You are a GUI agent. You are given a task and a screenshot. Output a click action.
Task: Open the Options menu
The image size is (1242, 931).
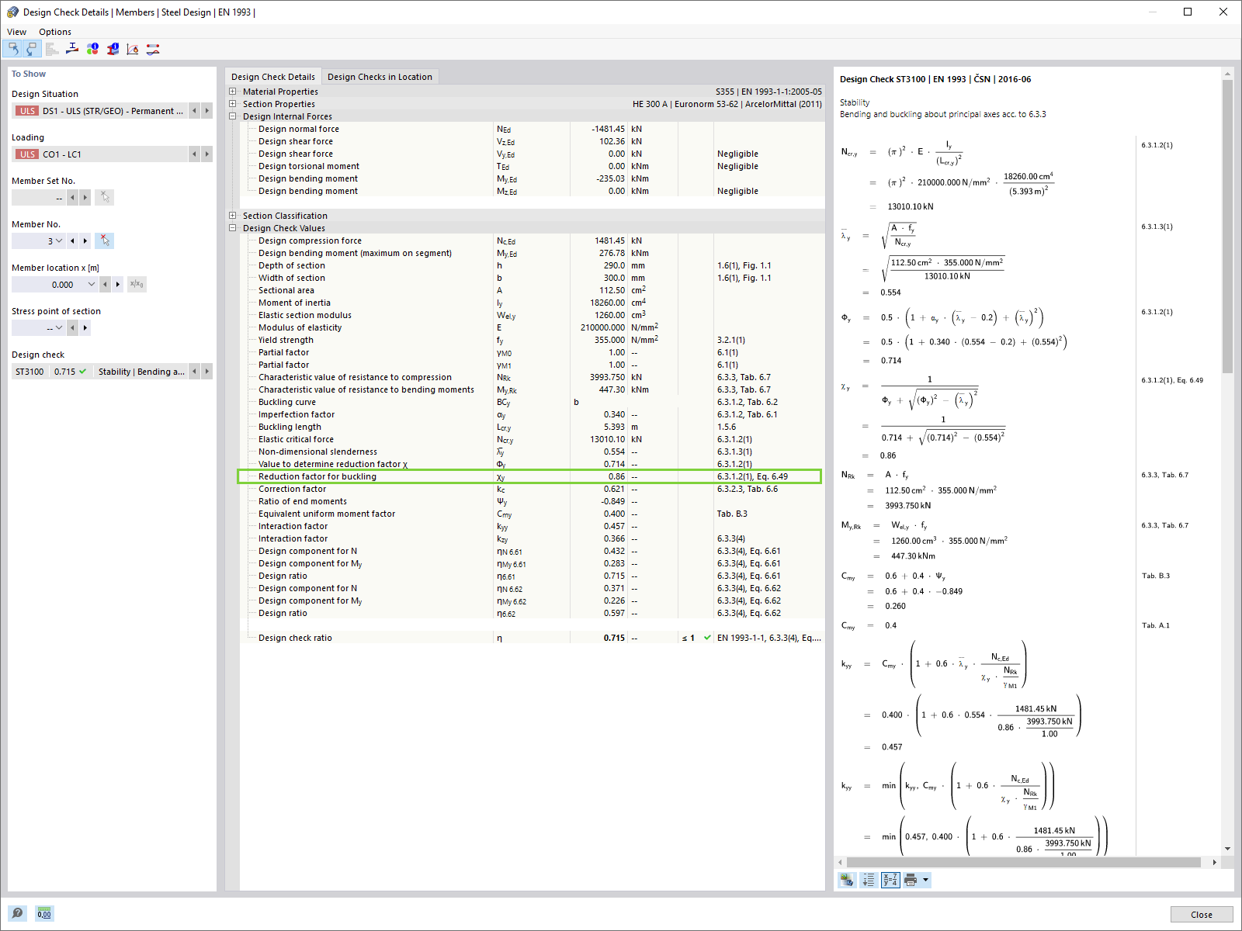coord(54,32)
